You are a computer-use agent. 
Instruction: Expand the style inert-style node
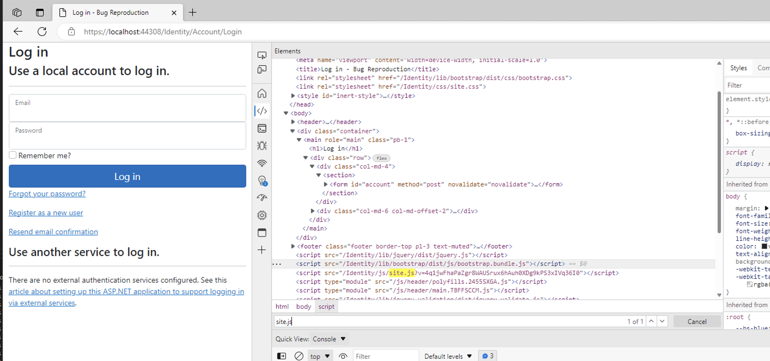click(293, 95)
